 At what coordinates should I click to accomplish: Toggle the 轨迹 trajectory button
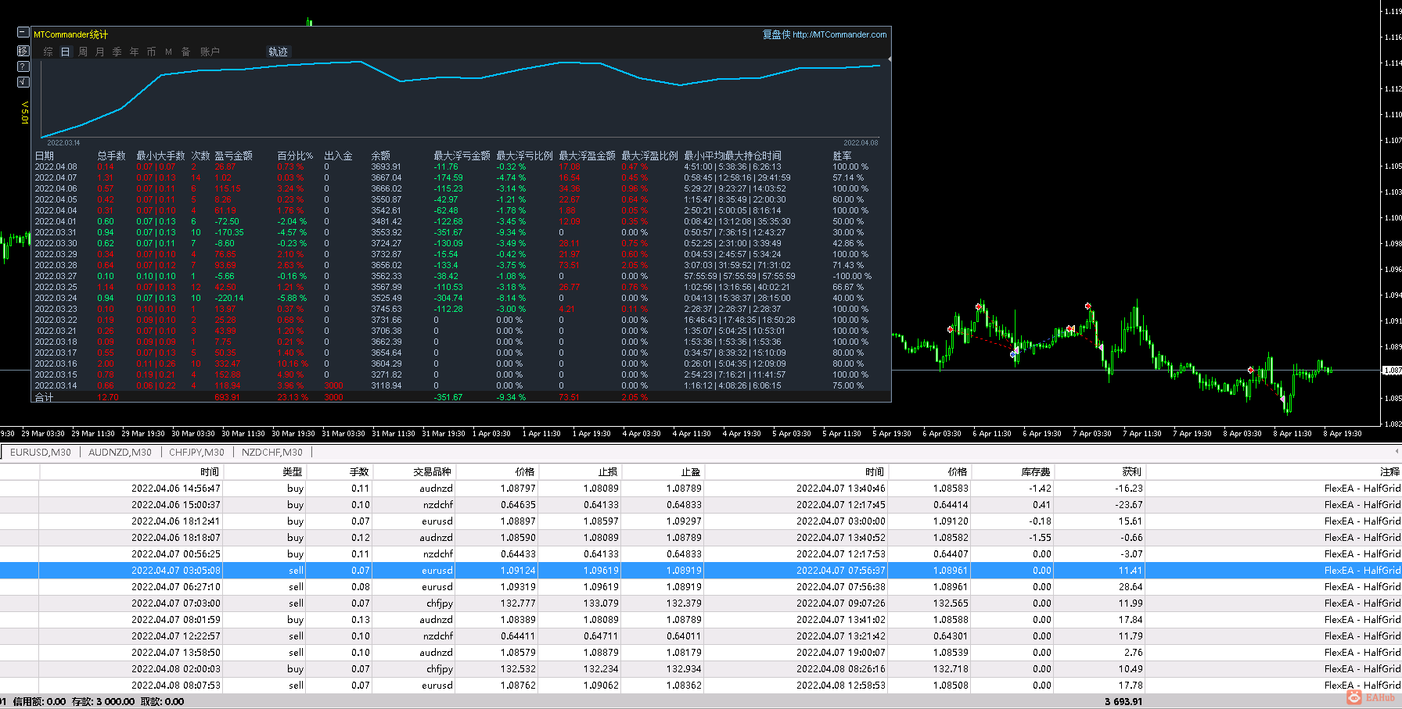278,52
